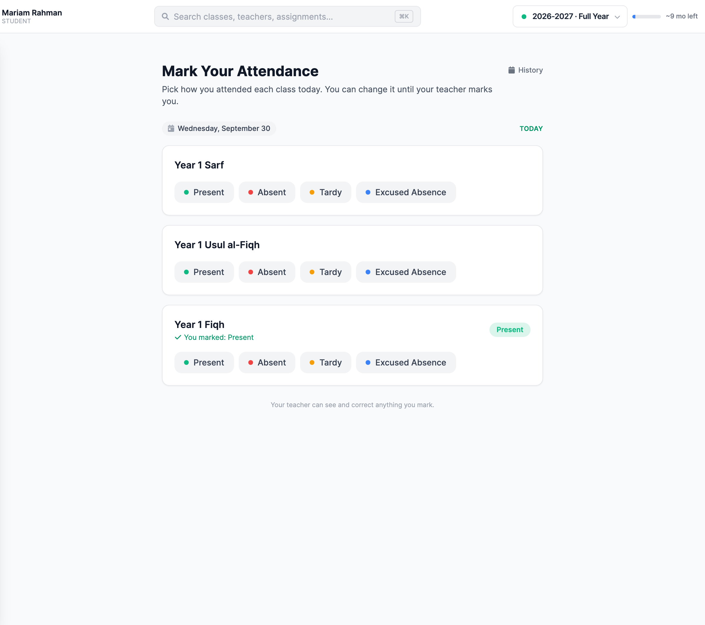Click the green checkmark beside You marked

pyautogui.click(x=178, y=337)
